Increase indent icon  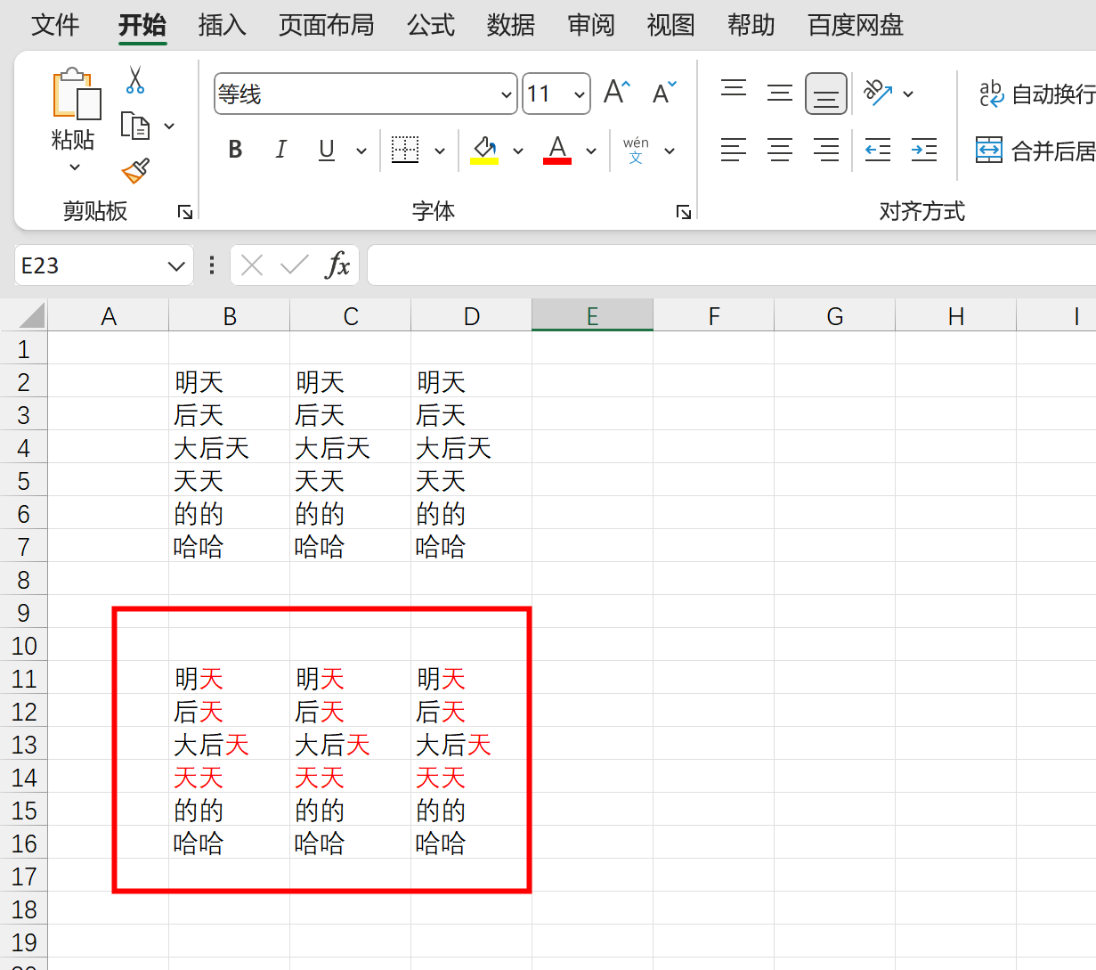tap(924, 150)
